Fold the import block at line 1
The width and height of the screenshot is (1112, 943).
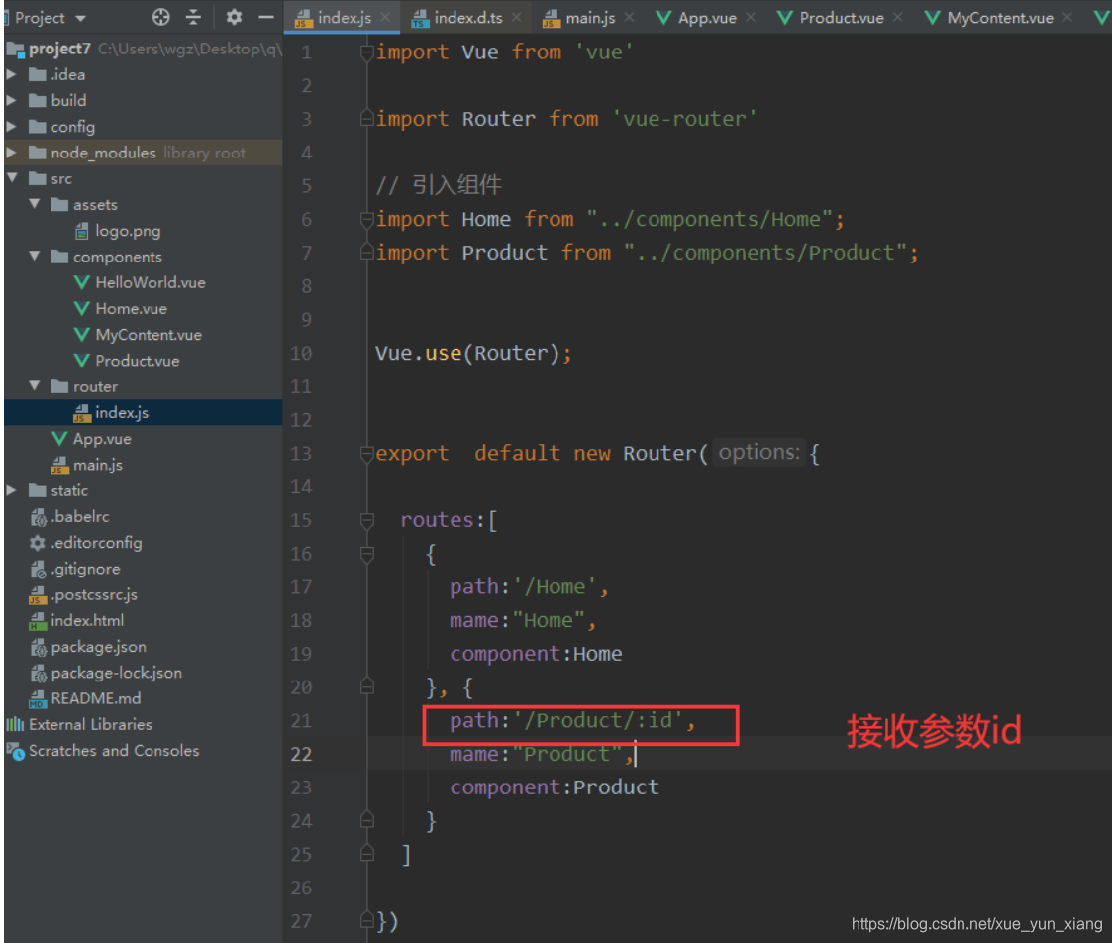[366, 52]
